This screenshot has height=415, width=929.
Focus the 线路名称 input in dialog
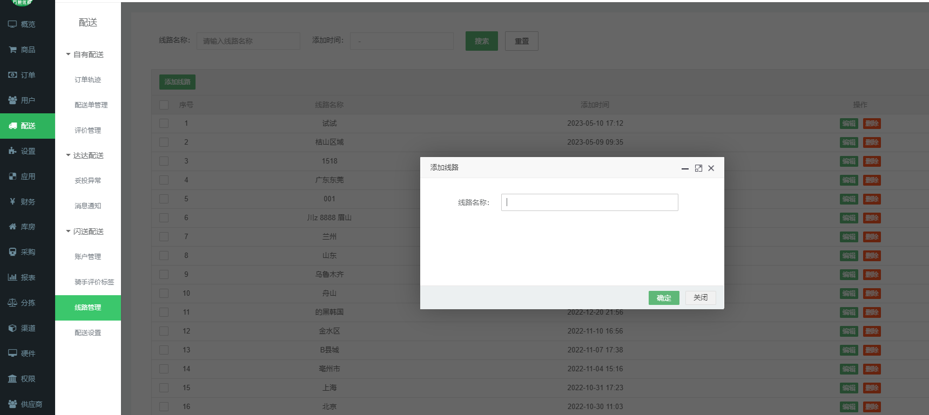[589, 202]
